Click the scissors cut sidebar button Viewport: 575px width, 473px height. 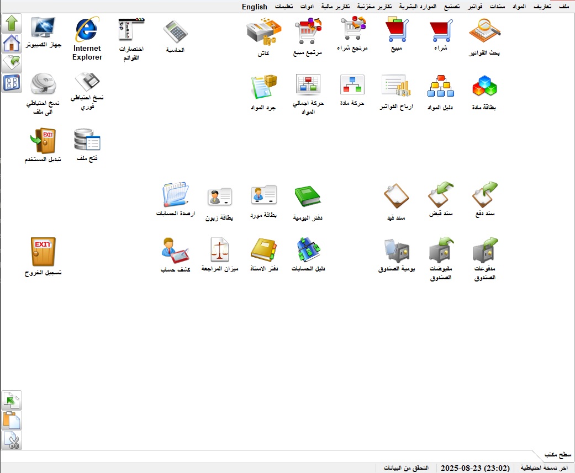point(12,440)
